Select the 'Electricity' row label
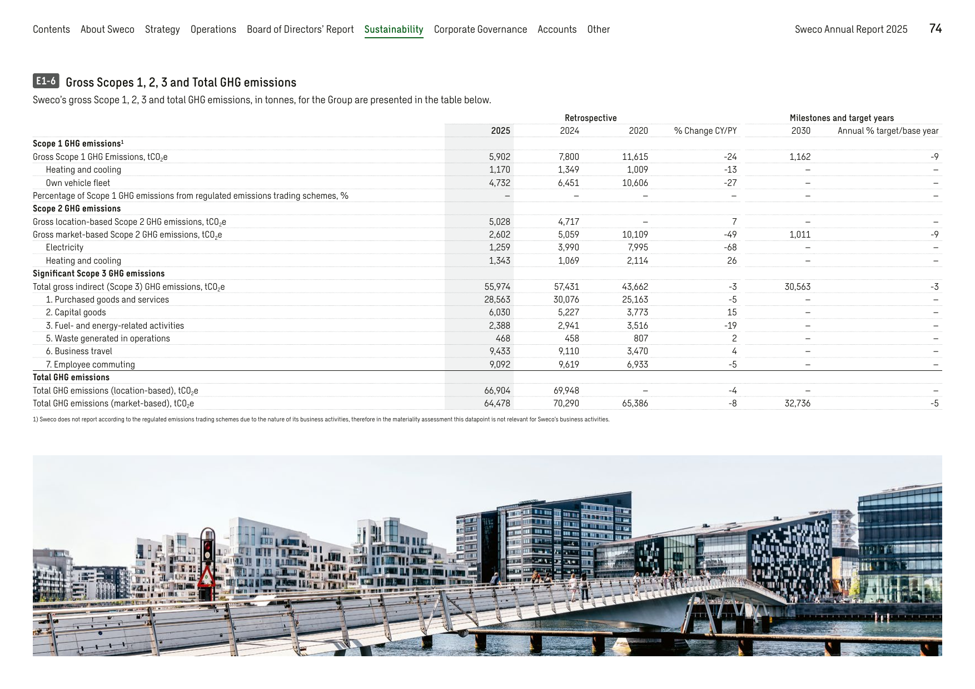The height and width of the screenshot is (689, 975). [x=64, y=248]
